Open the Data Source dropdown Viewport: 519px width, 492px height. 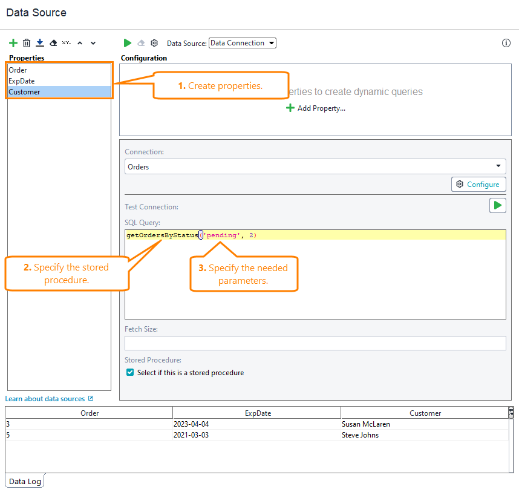(x=242, y=43)
